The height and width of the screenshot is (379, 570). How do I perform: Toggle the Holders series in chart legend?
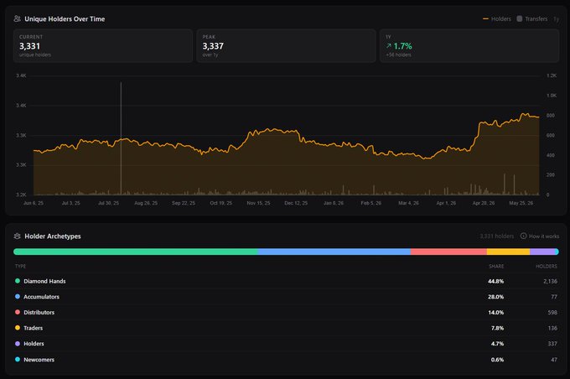(x=496, y=19)
